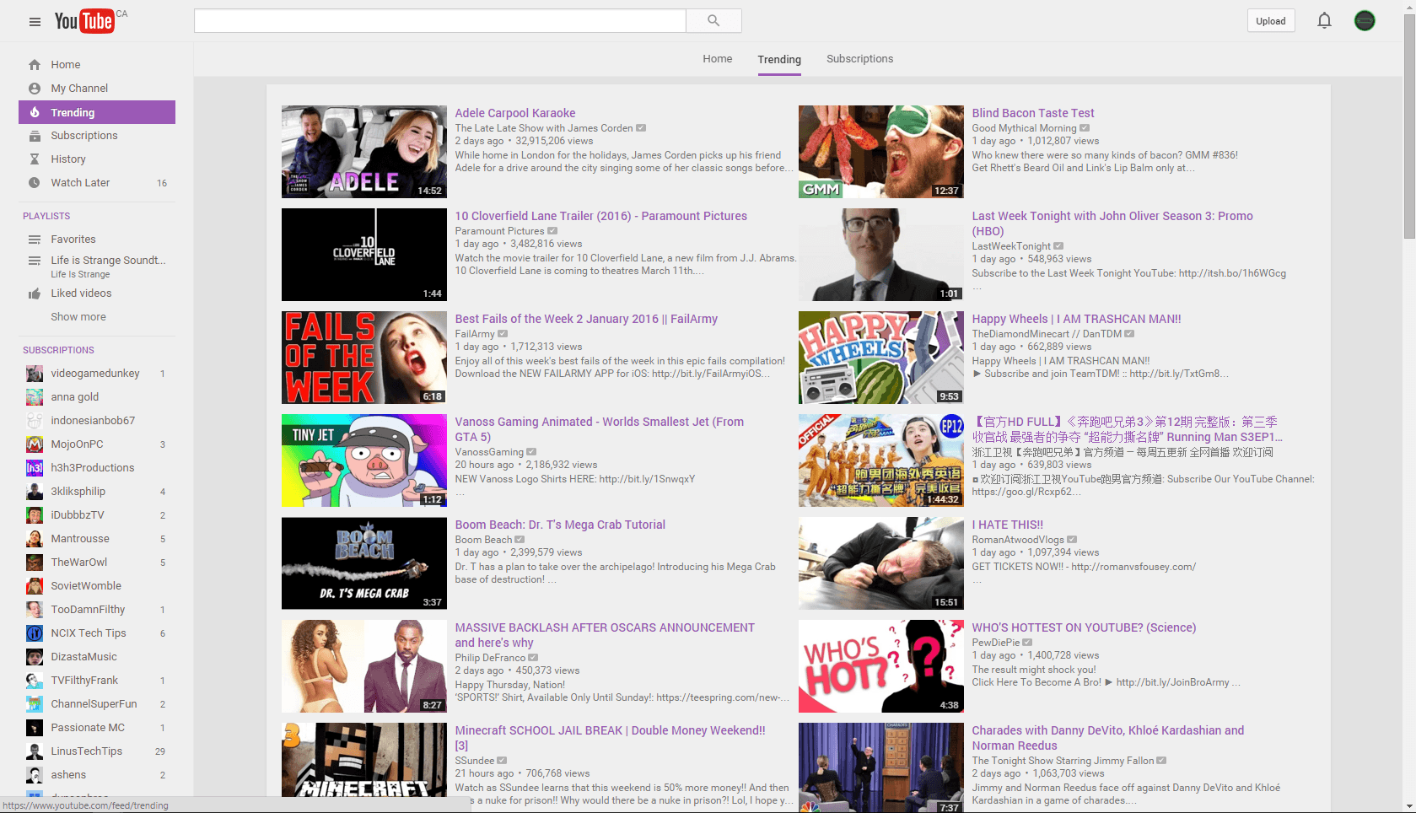This screenshot has width=1416, height=813.
Task: Open the Who's Hot thumbnail
Action: click(x=881, y=666)
